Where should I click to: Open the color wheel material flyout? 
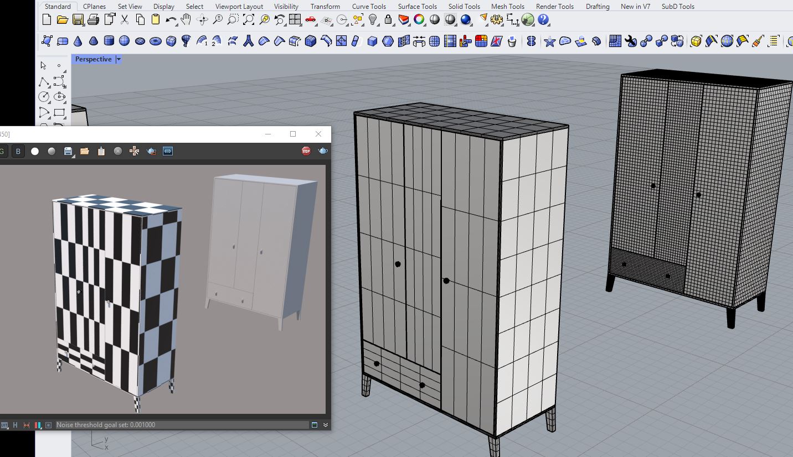tap(419, 20)
